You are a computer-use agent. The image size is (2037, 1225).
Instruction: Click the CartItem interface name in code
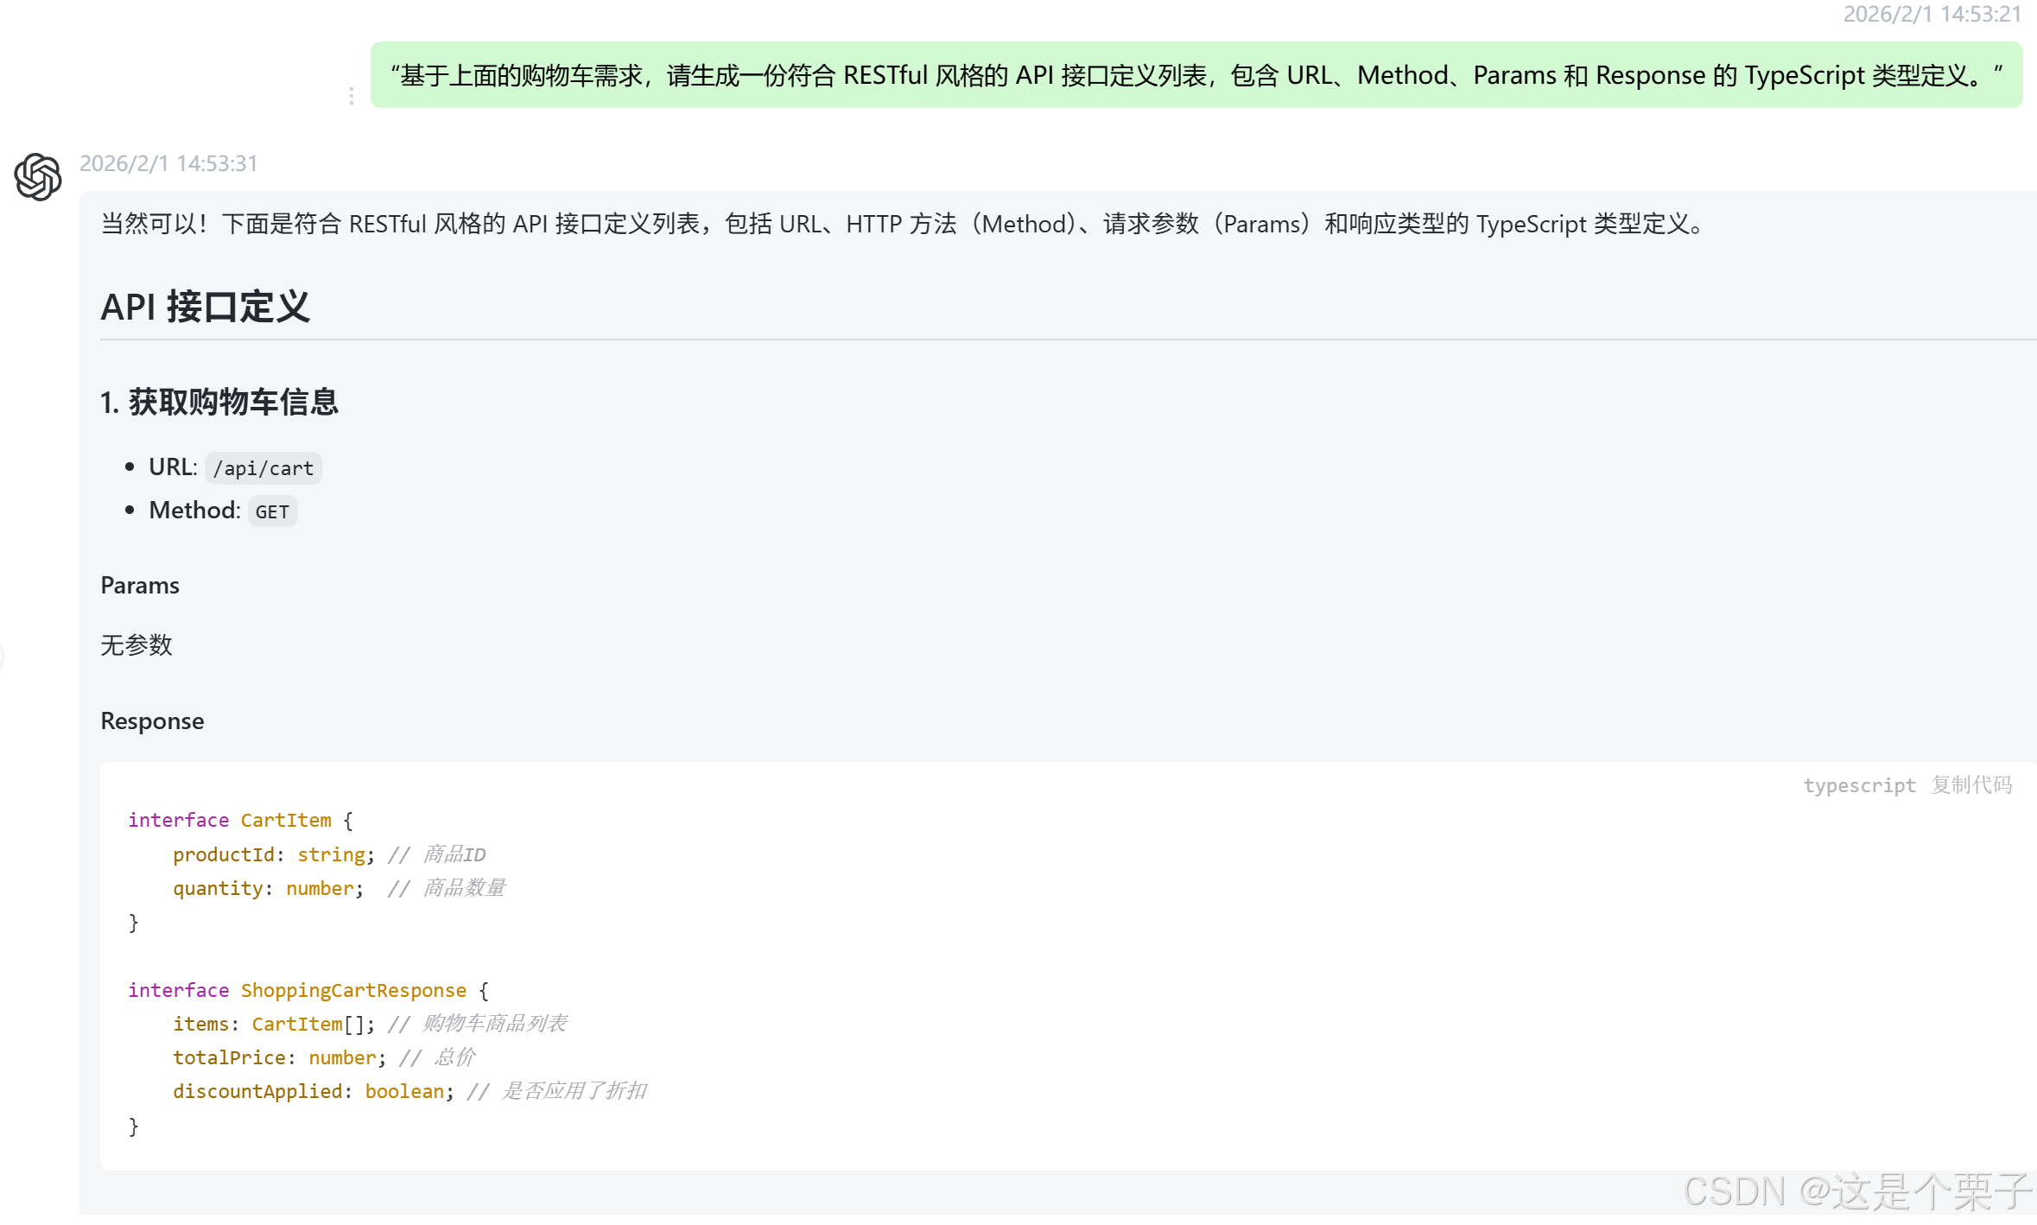[285, 820]
